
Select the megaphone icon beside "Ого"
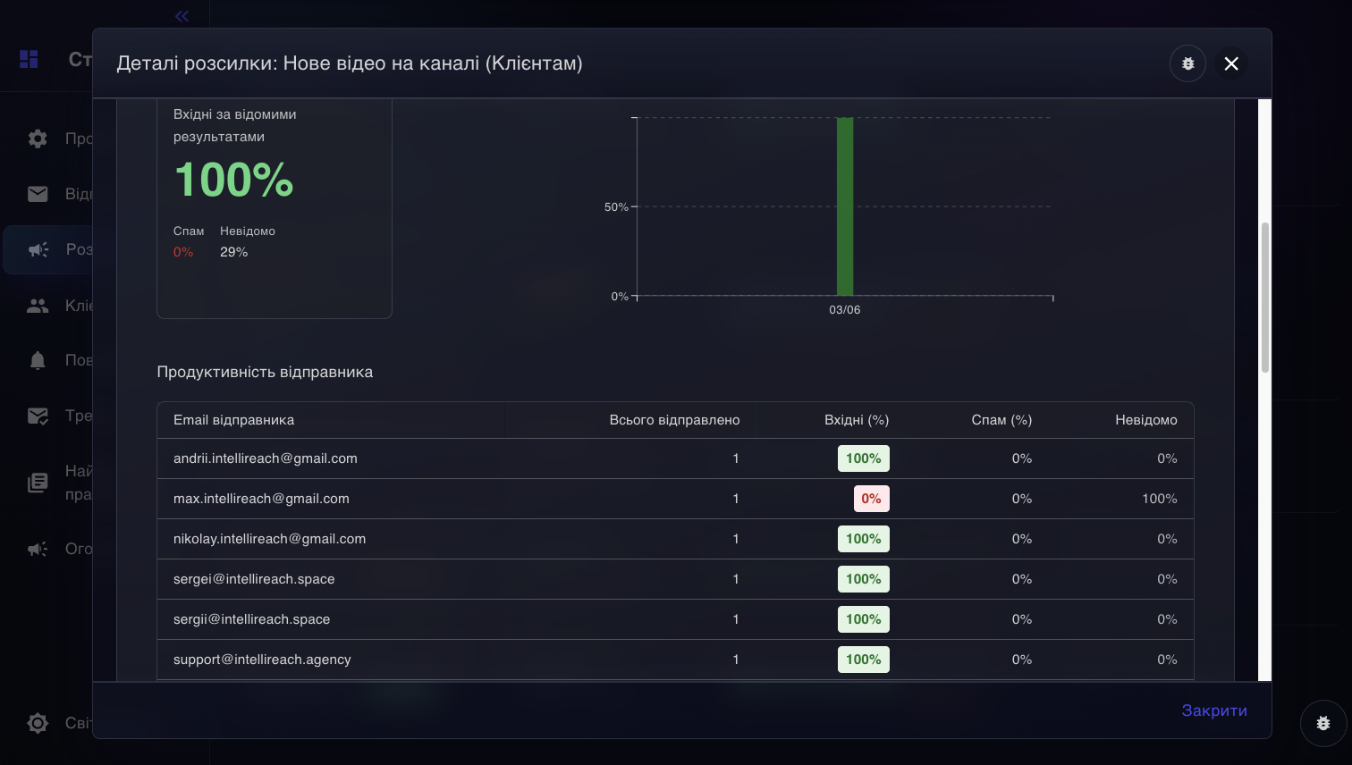pos(38,549)
